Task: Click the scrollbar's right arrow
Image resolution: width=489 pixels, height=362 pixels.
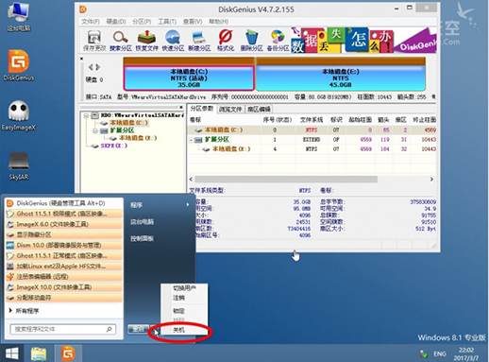Action: (x=431, y=180)
